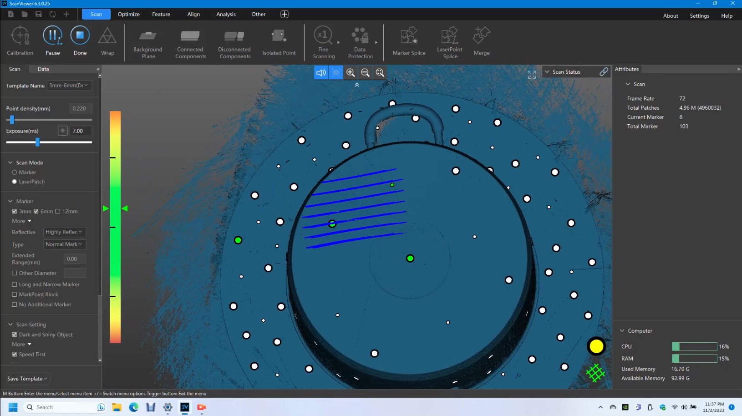Open marker Type Normal Mark dropdown
This screenshot has width=742, height=416.
click(x=64, y=244)
